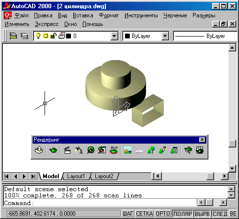Close the Рендеринг floating toolbar
The width and height of the screenshot is (239, 219).
pyautogui.click(x=202, y=140)
